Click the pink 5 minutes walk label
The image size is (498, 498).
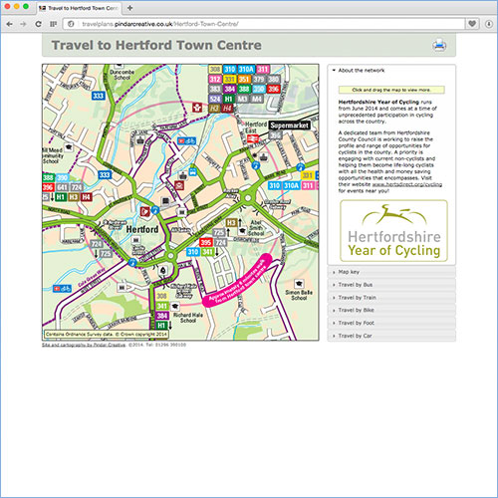click(237, 280)
